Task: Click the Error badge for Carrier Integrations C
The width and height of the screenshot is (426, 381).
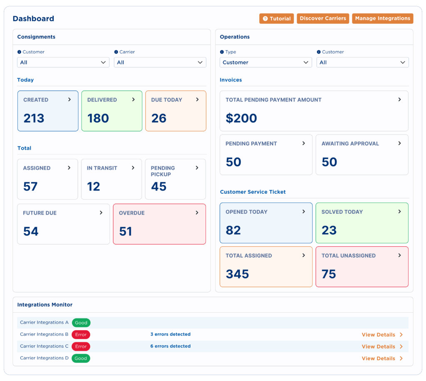Action: pyautogui.click(x=81, y=346)
